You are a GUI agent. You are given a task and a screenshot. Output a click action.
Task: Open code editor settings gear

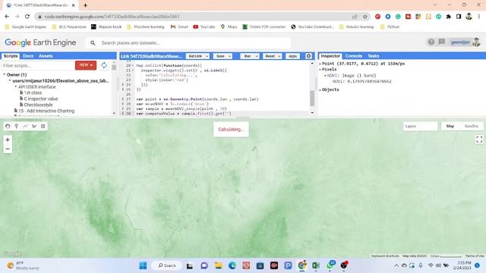pos(308,56)
